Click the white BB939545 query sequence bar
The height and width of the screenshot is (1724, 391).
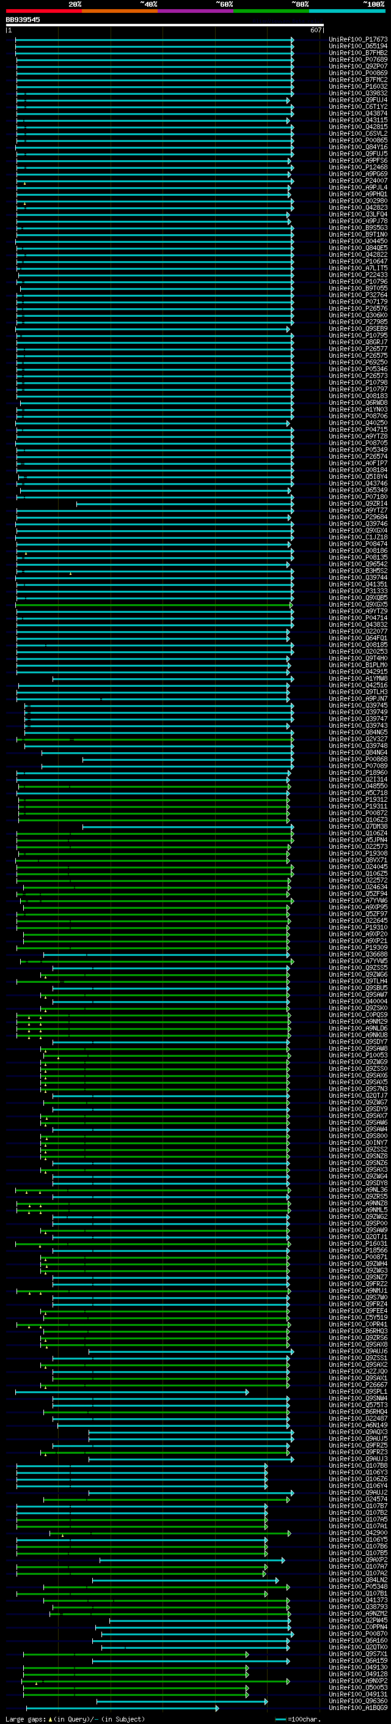[x=164, y=26]
